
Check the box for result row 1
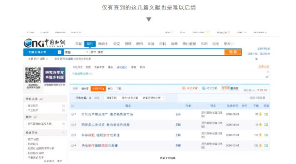[72, 114]
